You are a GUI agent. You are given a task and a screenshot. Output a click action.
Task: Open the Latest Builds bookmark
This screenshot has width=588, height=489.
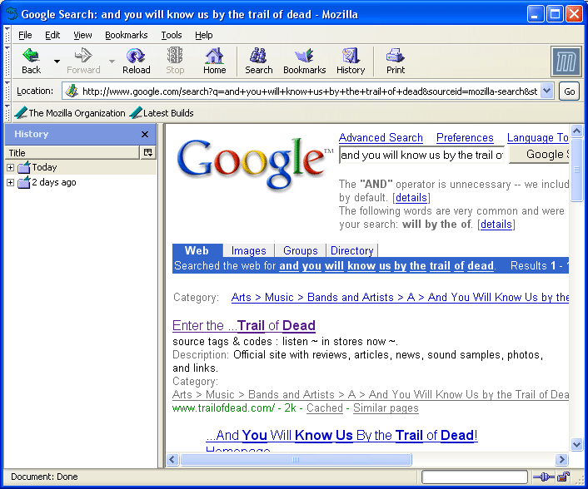click(162, 113)
